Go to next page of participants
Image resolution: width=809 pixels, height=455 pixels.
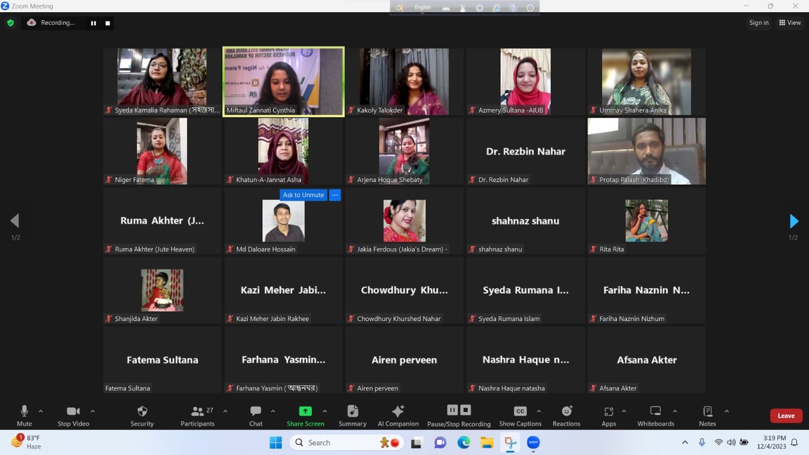(793, 221)
